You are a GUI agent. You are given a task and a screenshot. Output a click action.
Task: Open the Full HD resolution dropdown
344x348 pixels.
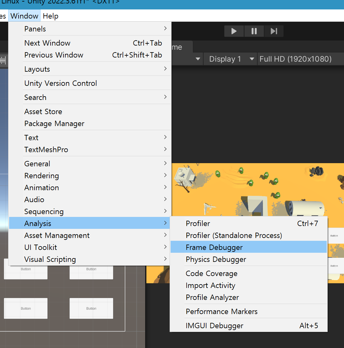pyautogui.click(x=301, y=59)
